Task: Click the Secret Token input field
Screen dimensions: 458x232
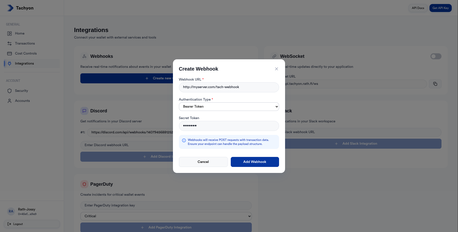Action: 228,126
